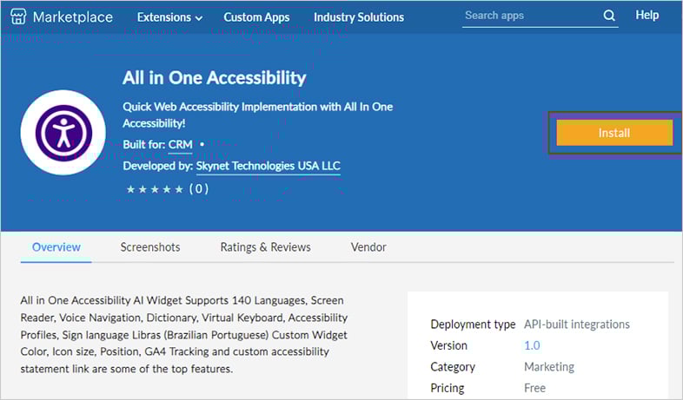
Task: Click the All in One Accessibility logo
Action: pyautogui.click(x=63, y=132)
